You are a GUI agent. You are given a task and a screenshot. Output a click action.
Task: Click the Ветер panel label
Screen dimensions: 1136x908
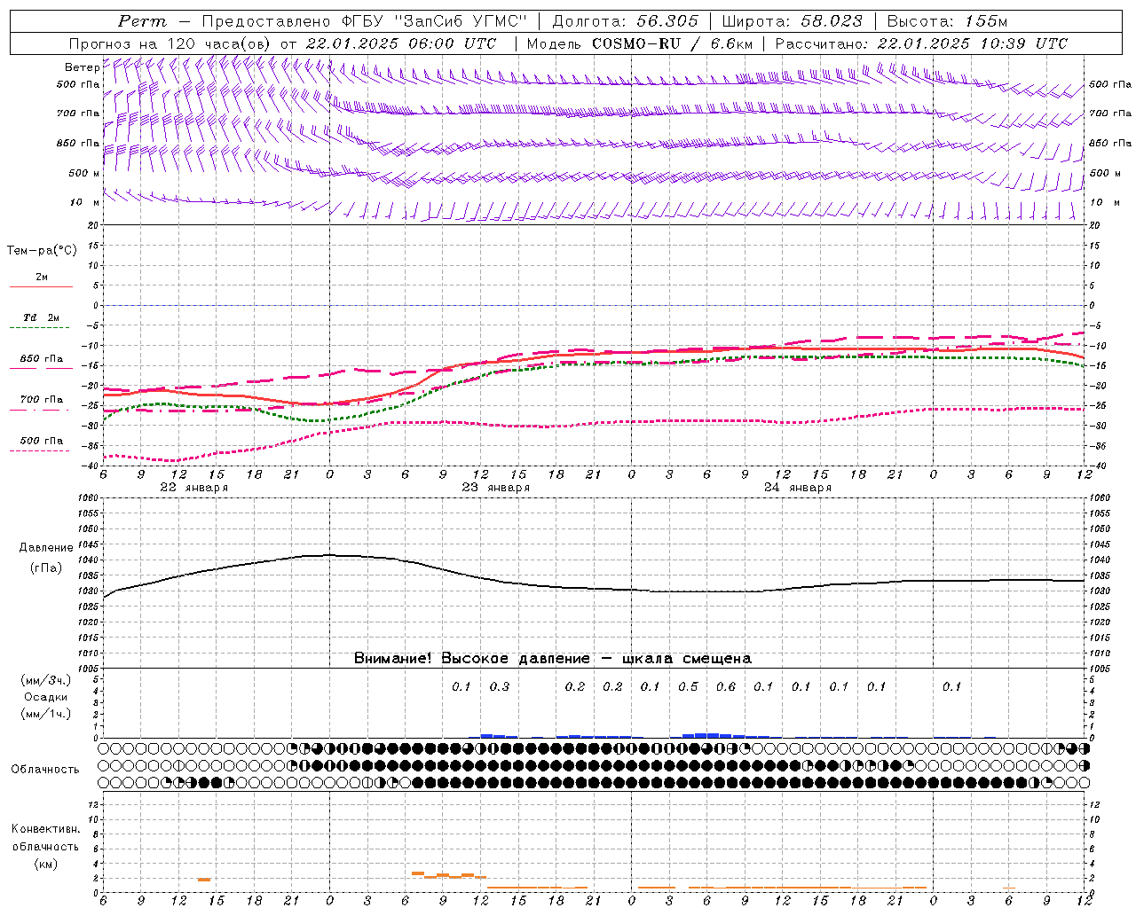click(82, 67)
